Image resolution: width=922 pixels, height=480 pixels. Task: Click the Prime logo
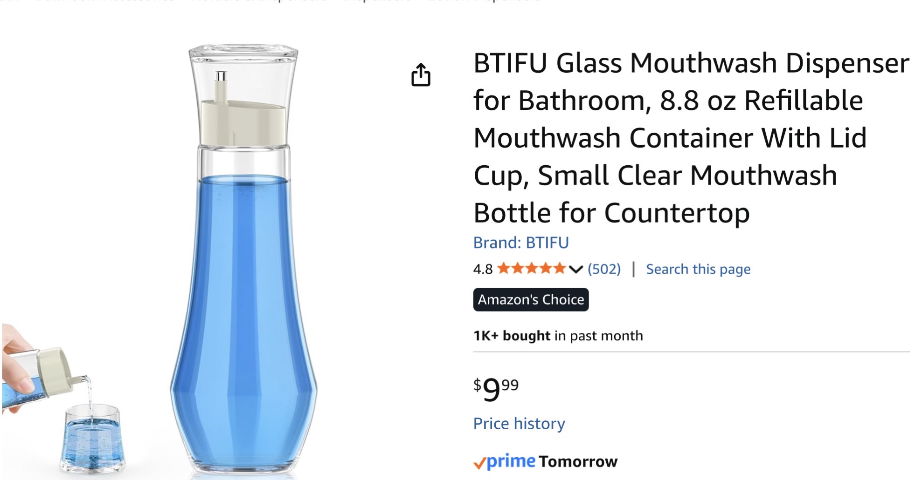point(511,461)
